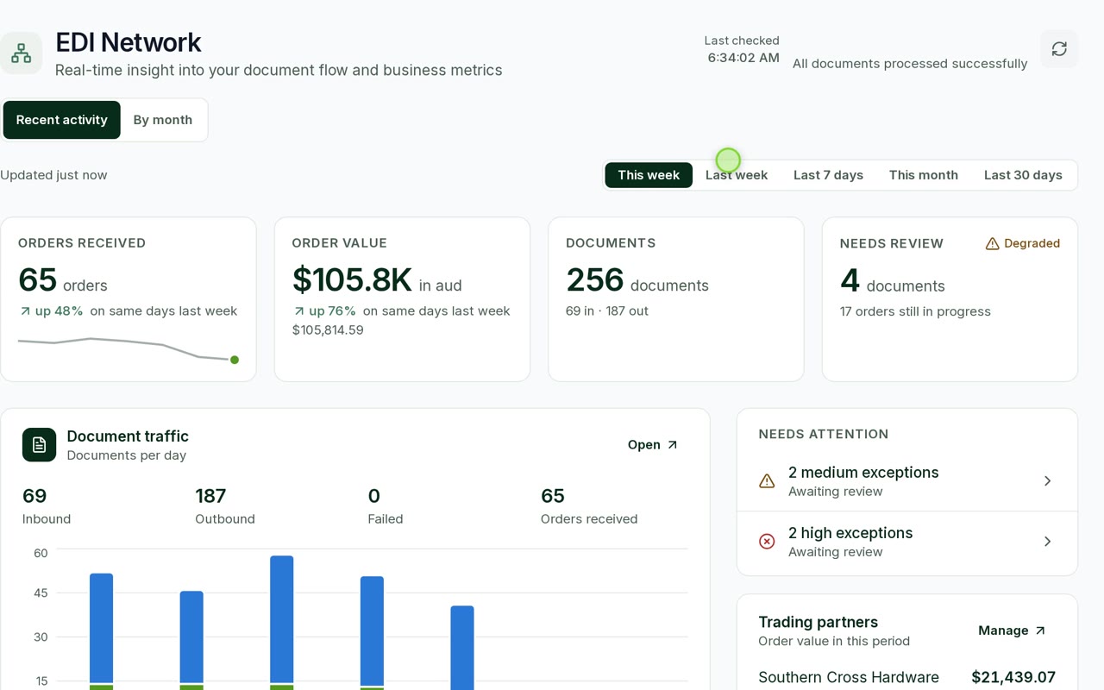Viewport: 1104px width, 690px height.
Task: Click the tallest third bar in chart
Action: point(282,623)
